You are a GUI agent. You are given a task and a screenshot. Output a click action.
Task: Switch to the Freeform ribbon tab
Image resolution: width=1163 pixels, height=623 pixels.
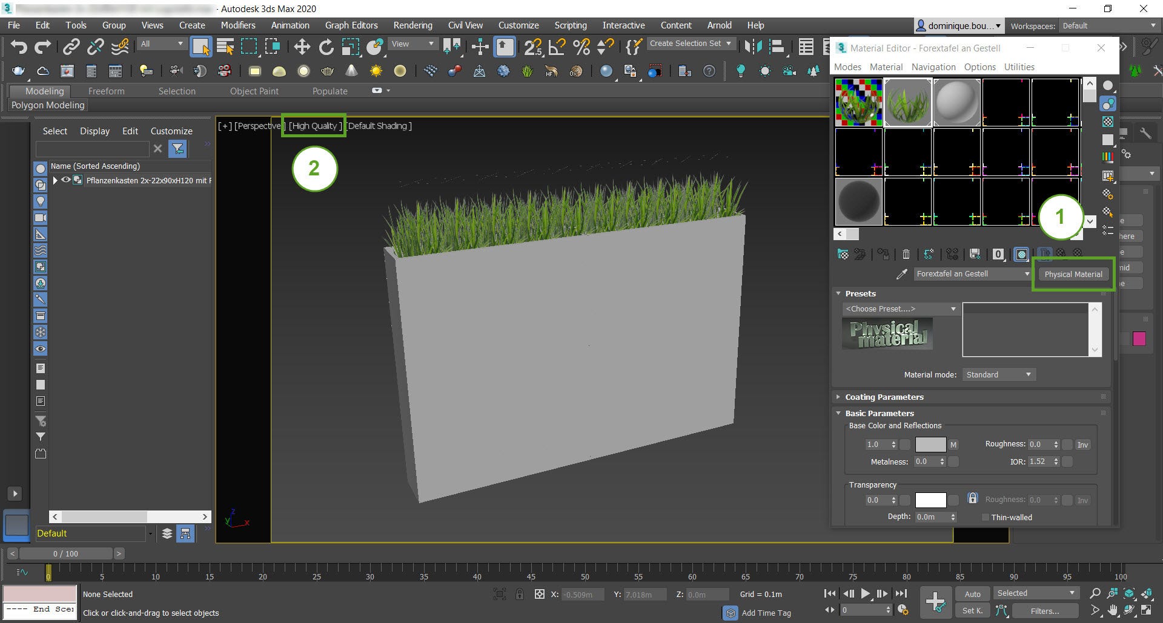click(x=106, y=91)
